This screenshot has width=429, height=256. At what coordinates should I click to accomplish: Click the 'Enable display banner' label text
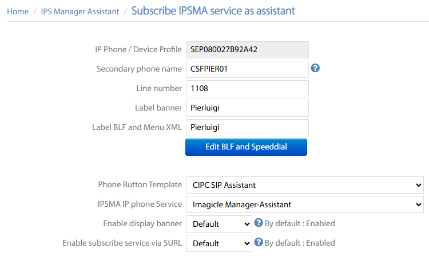pos(142,223)
